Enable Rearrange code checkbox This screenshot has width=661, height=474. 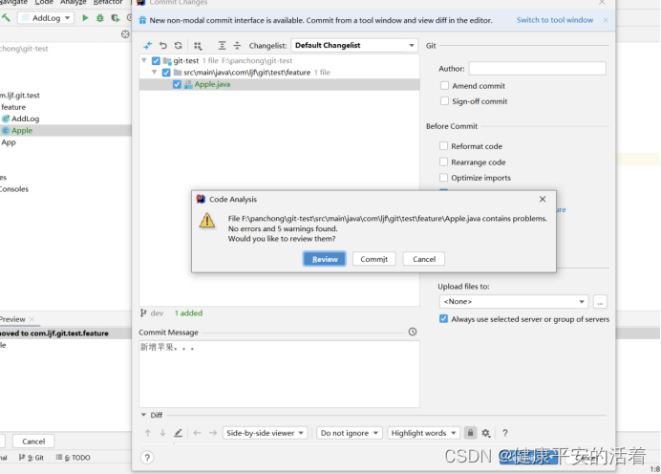pyautogui.click(x=443, y=162)
